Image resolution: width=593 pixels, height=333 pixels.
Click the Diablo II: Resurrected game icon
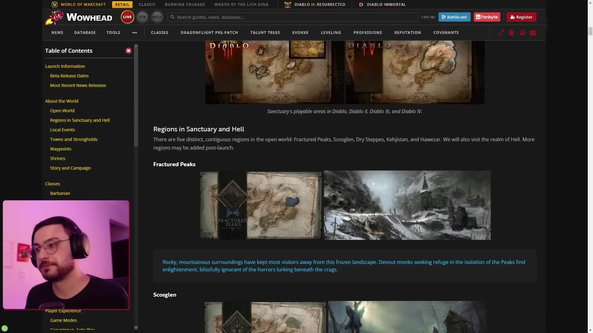tap(288, 4)
